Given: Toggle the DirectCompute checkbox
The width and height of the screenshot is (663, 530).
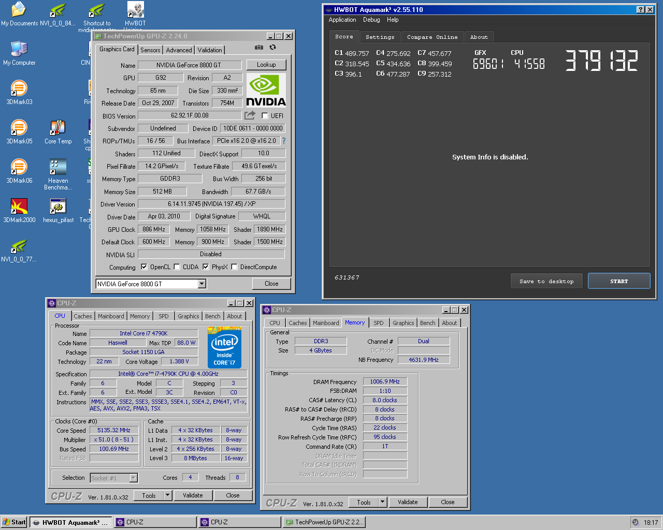Looking at the screenshot, I should coord(234,267).
